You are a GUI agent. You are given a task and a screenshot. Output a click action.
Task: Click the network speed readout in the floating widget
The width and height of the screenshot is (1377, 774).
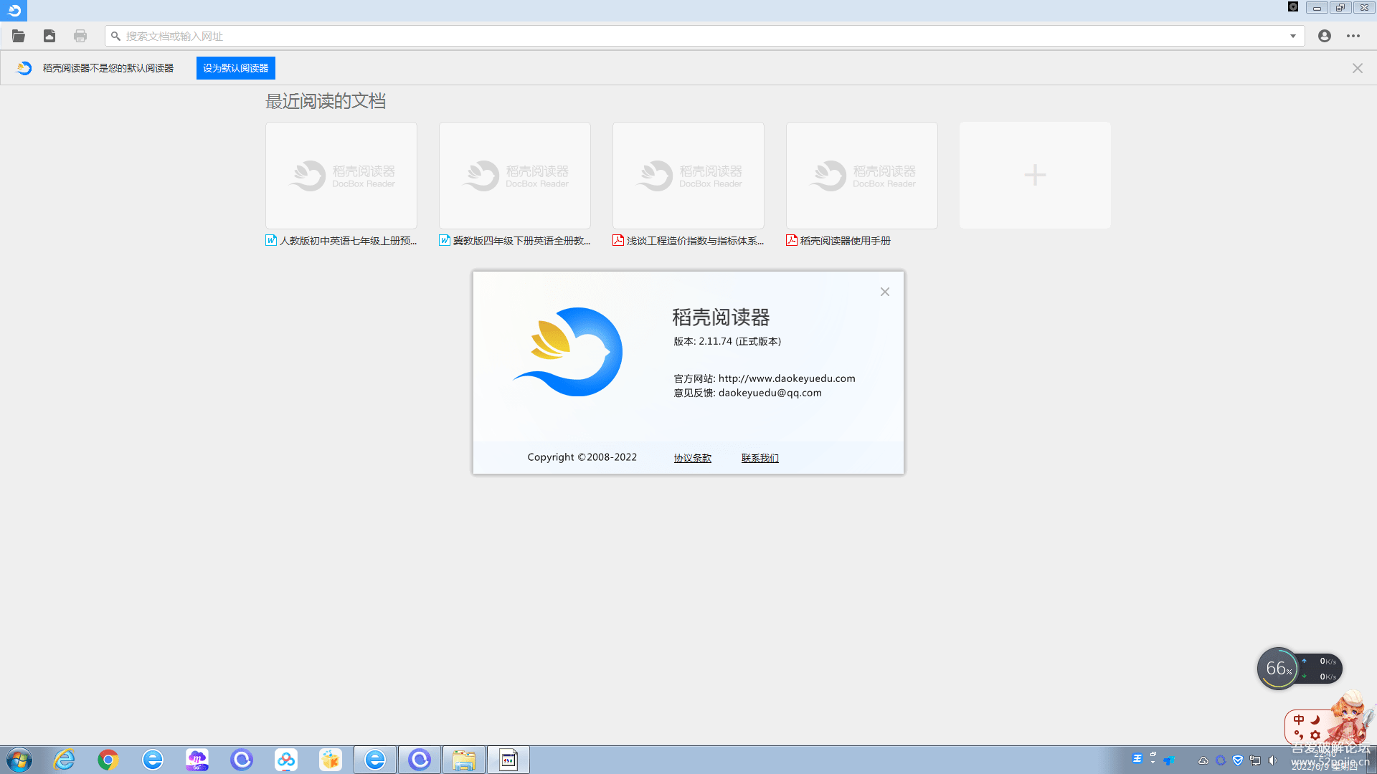tap(1320, 669)
